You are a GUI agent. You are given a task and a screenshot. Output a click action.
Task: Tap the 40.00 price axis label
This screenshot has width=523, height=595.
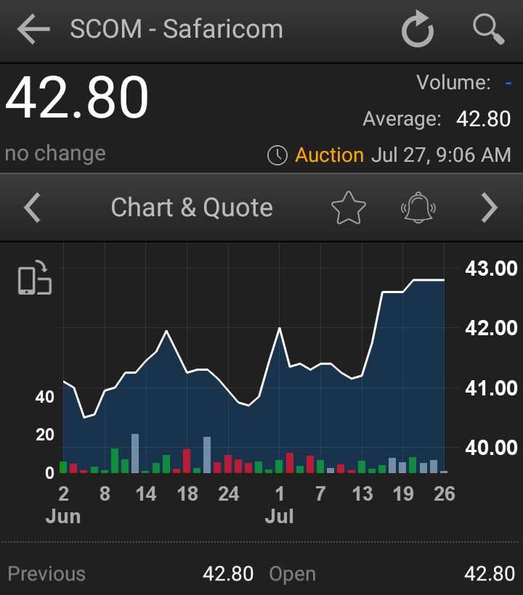coord(491,448)
